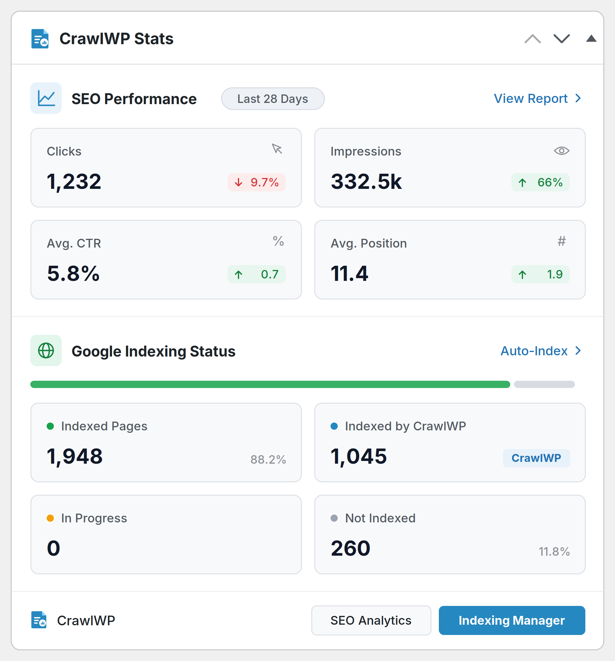The height and width of the screenshot is (661, 615).
Task: Click the CrawlWP Stats header logo icon
Action: click(x=40, y=38)
